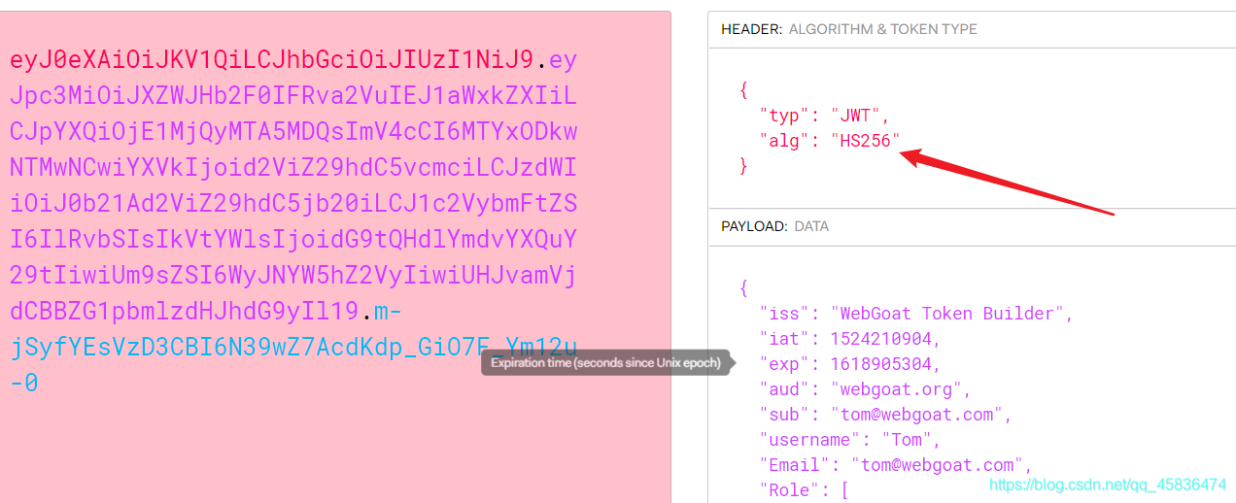Viewport: 1236px width, 503px height.
Task: Click the "typ": "JWT" header line
Action: click(x=824, y=116)
